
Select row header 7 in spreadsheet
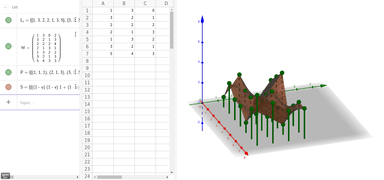point(87,54)
